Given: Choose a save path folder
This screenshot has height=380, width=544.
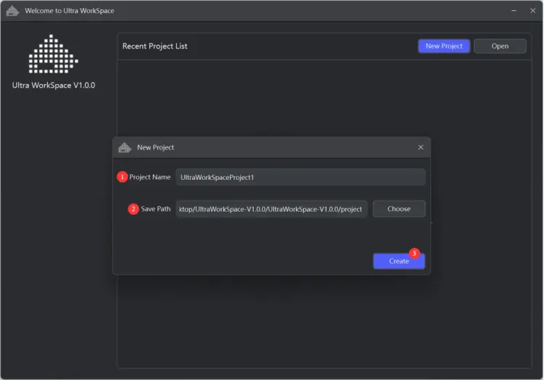Looking at the screenshot, I should click(399, 209).
